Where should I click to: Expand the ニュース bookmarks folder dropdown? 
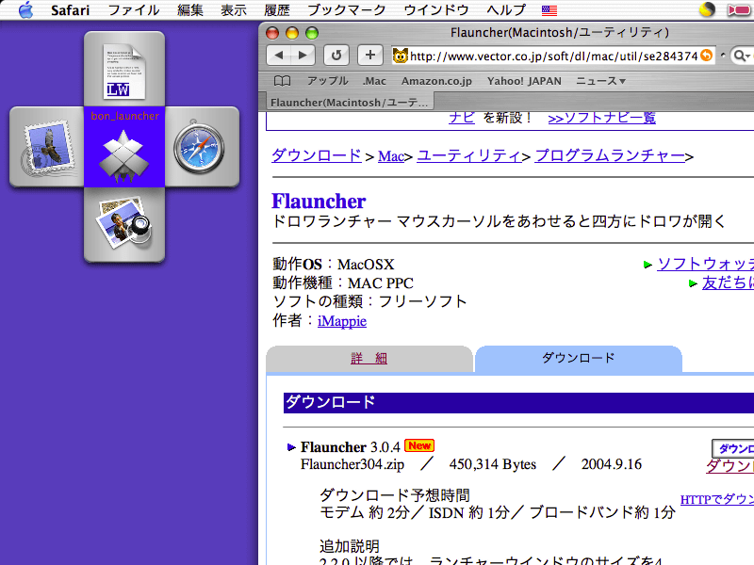600,81
